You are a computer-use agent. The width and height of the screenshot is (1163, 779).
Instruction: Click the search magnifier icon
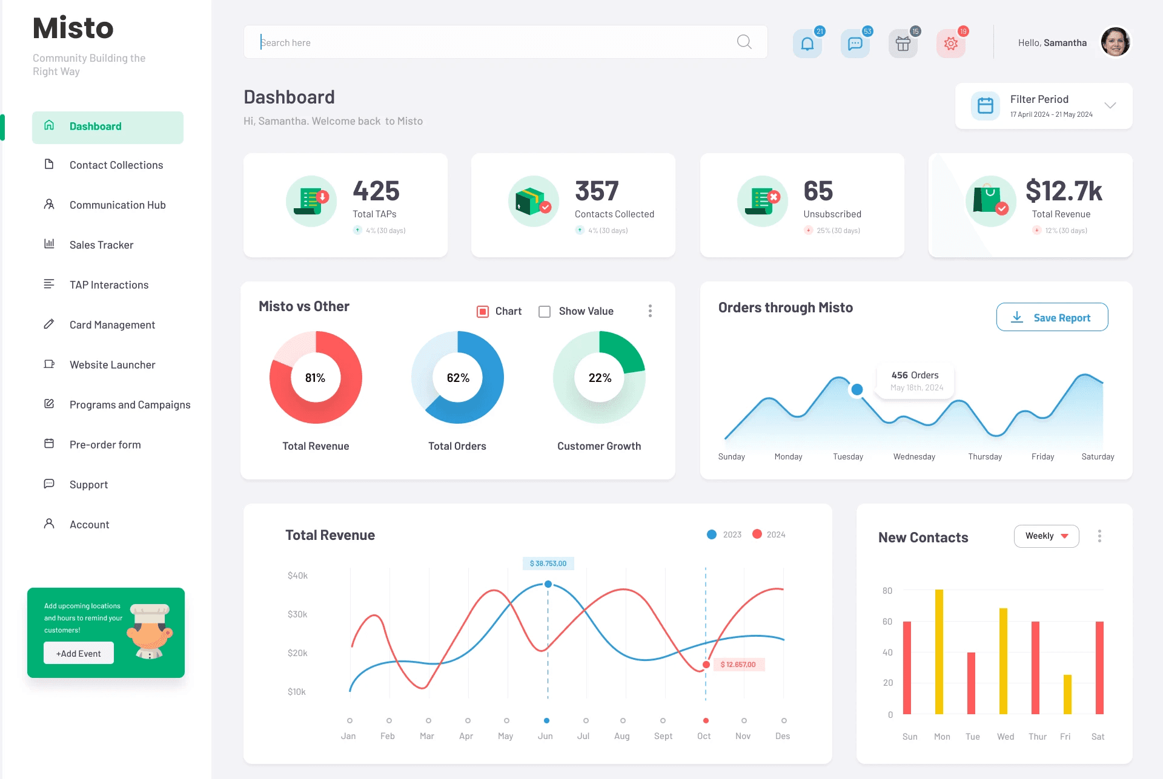pyautogui.click(x=744, y=42)
